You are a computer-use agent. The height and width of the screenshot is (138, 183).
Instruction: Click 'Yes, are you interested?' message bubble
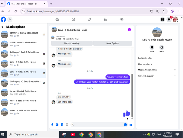(x=117, y=77)
